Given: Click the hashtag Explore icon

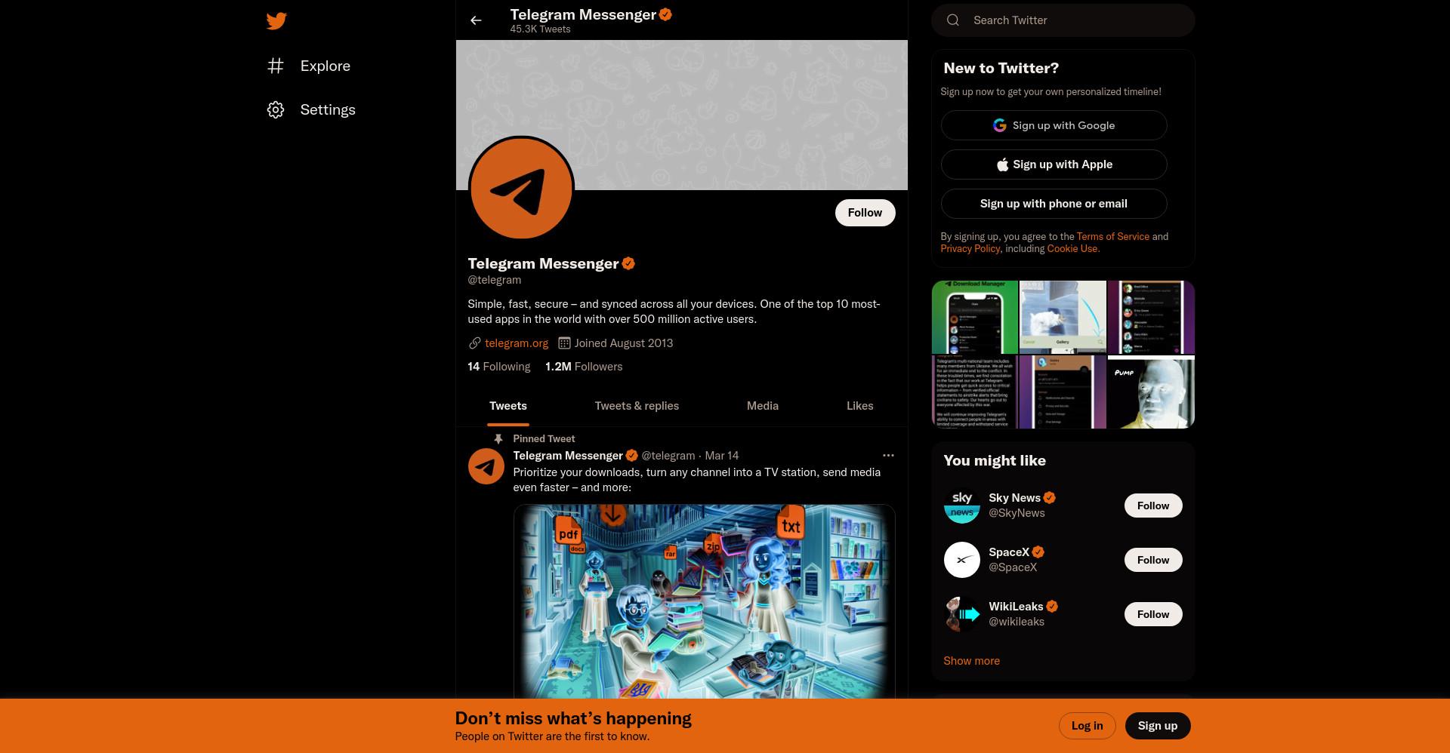Looking at the screenshot, I should click(x=276, y=66).
